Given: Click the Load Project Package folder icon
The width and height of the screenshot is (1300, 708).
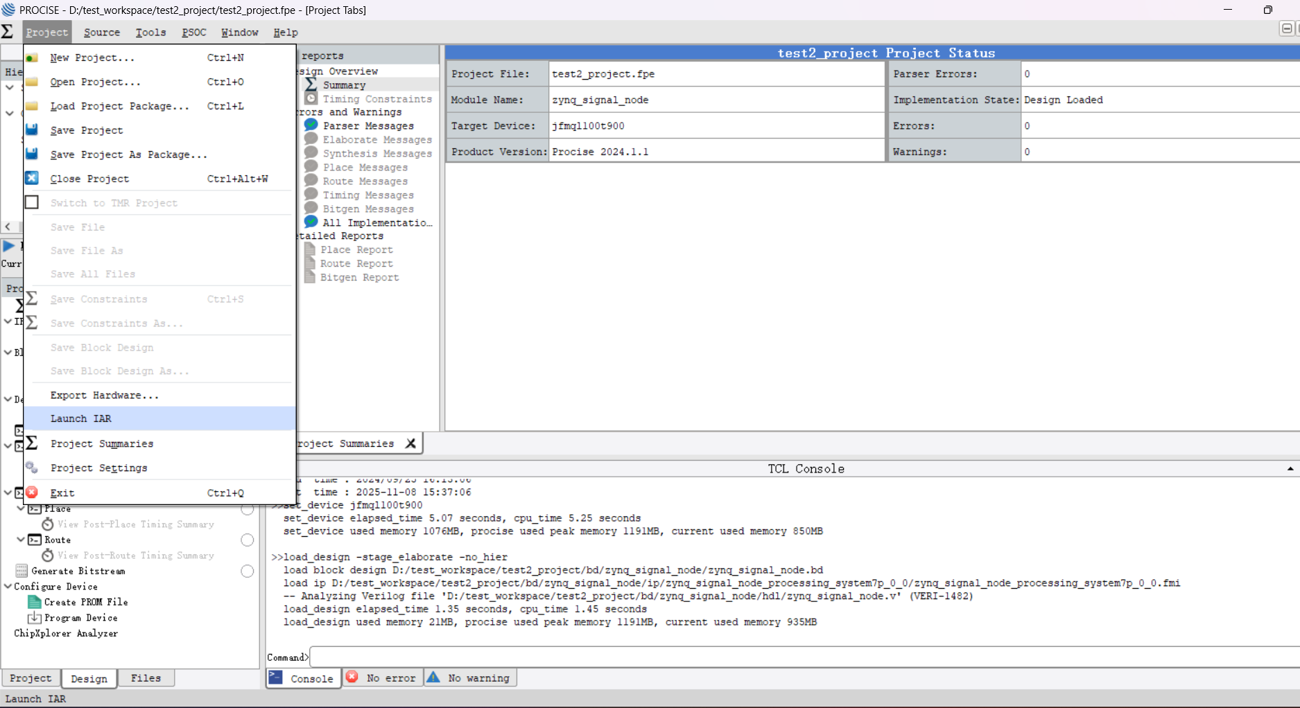Looking at the screenshot, I should point(32,106).
